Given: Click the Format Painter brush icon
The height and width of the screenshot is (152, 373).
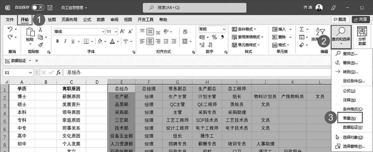Looking at the screenshot, I should 41,45.
